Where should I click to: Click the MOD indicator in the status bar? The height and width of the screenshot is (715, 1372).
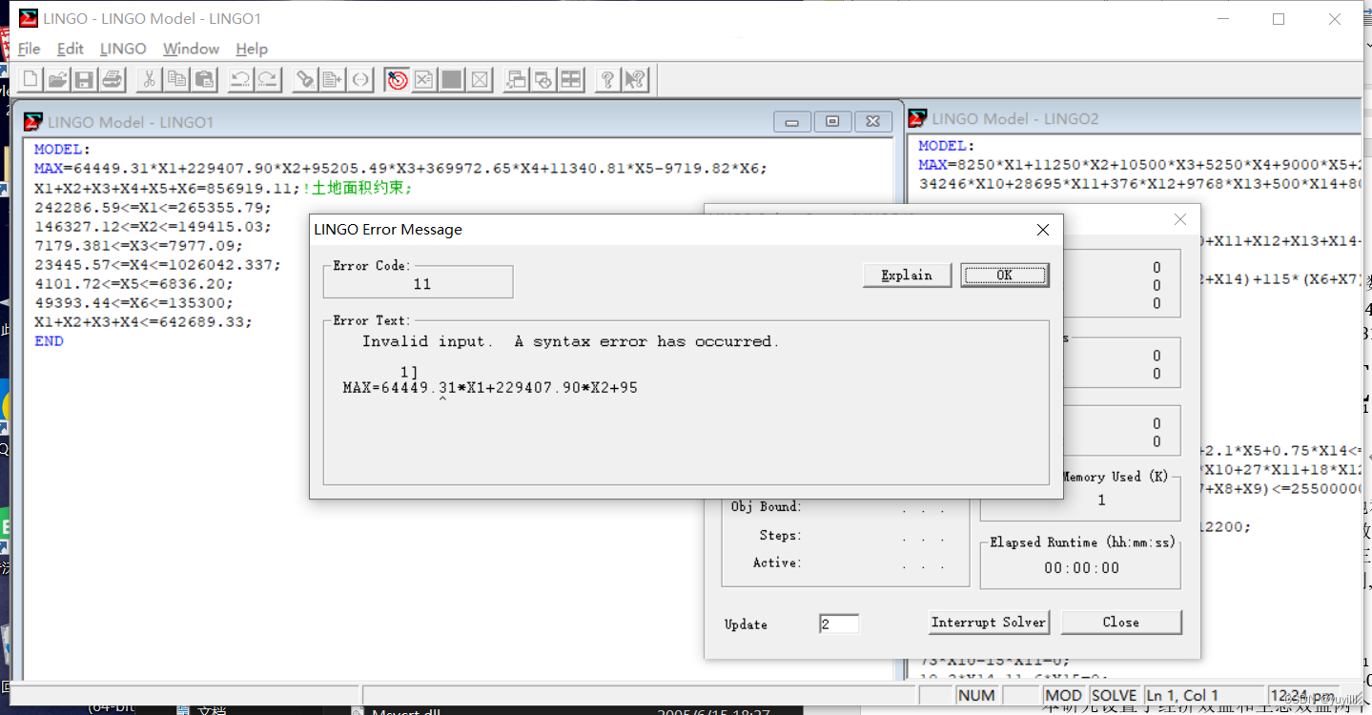(1064, 695)
